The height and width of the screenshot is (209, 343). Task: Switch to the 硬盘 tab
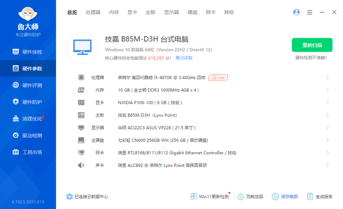(192, 12)
